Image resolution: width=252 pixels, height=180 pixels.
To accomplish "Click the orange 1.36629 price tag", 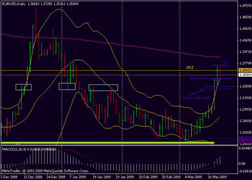I will 245,70.
